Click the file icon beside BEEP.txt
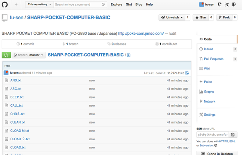 (x=7, y=97)
